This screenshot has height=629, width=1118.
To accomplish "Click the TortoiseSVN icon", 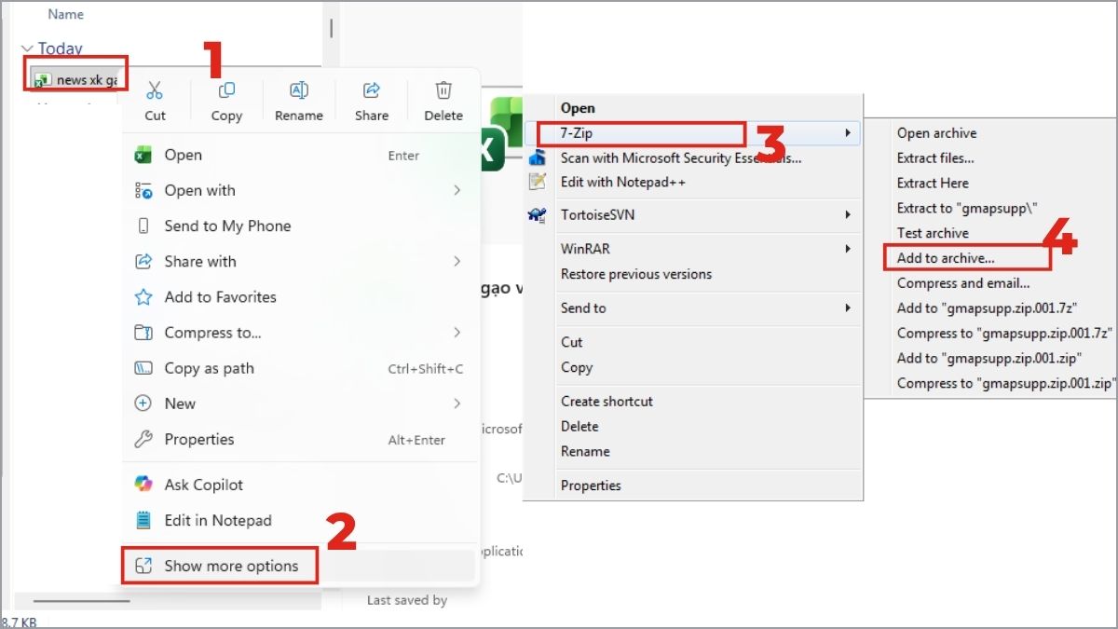I will (x=537, y=215).
